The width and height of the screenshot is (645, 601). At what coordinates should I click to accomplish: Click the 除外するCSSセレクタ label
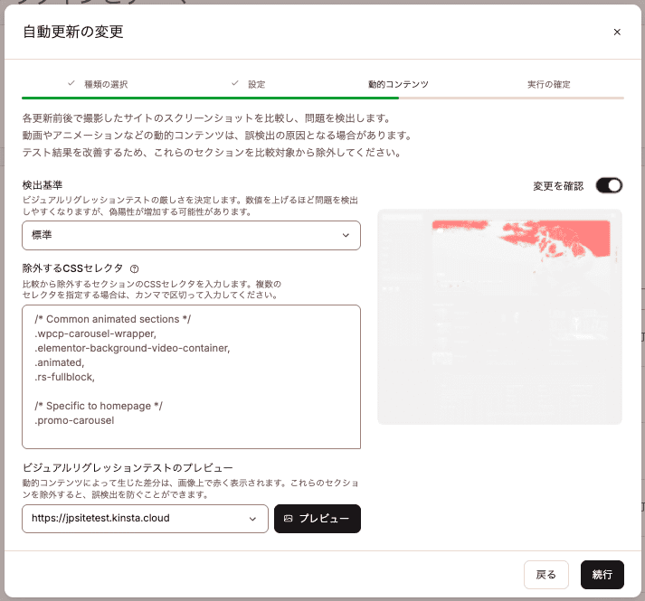click(72, 268)
